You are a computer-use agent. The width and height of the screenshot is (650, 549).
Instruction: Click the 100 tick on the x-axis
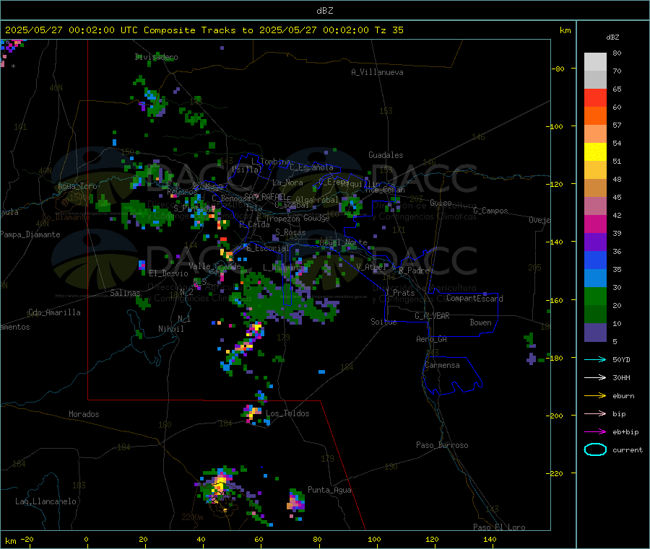[x=374, y=539]
